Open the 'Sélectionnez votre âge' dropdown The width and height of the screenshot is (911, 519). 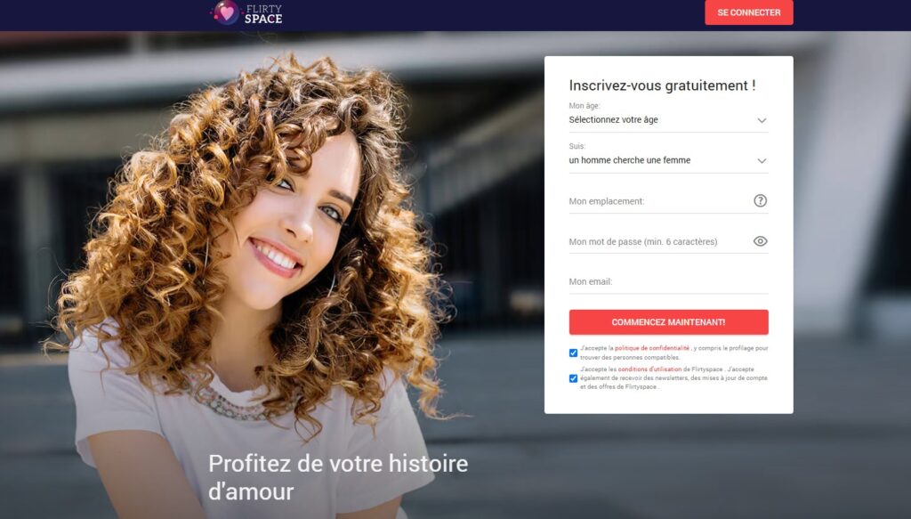click(668, 120)
